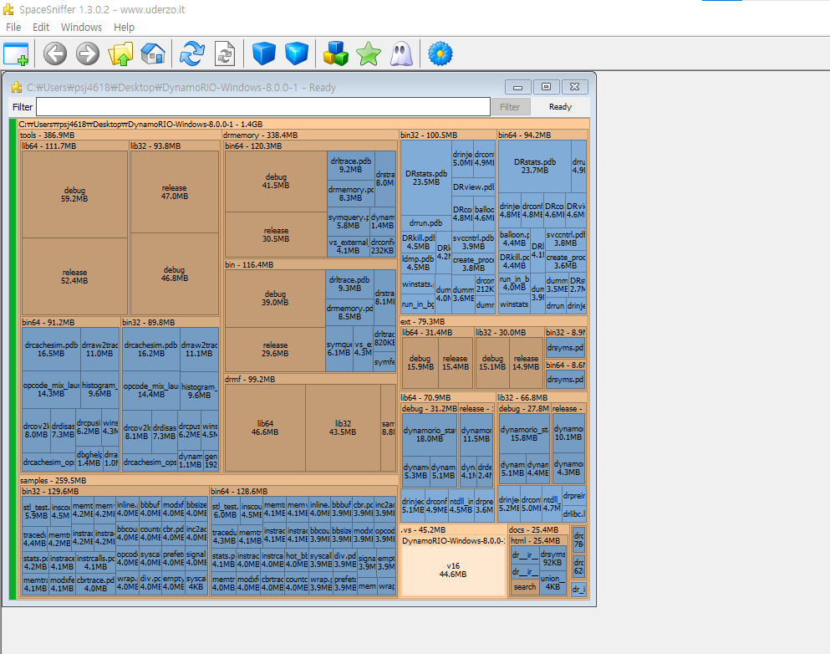Select docs - 25.4MB folder header

click(538, 529)
